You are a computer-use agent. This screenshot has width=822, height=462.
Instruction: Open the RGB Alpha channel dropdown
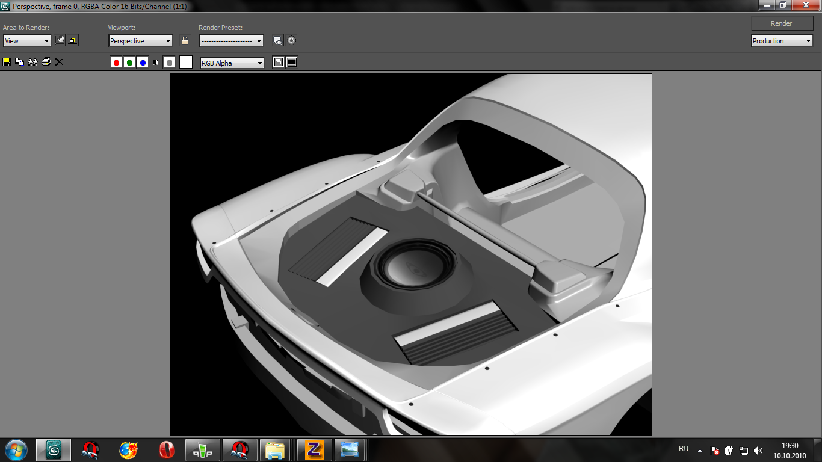[232, 63]
